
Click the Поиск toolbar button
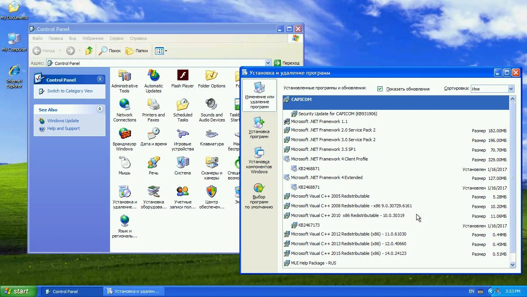pos(110,51)
